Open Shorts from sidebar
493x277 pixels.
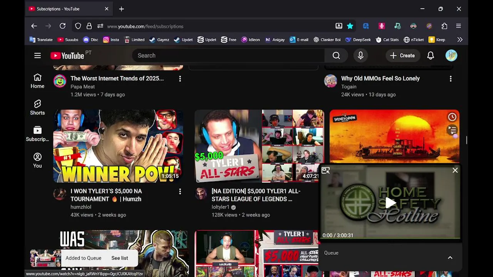coord(37,108)
